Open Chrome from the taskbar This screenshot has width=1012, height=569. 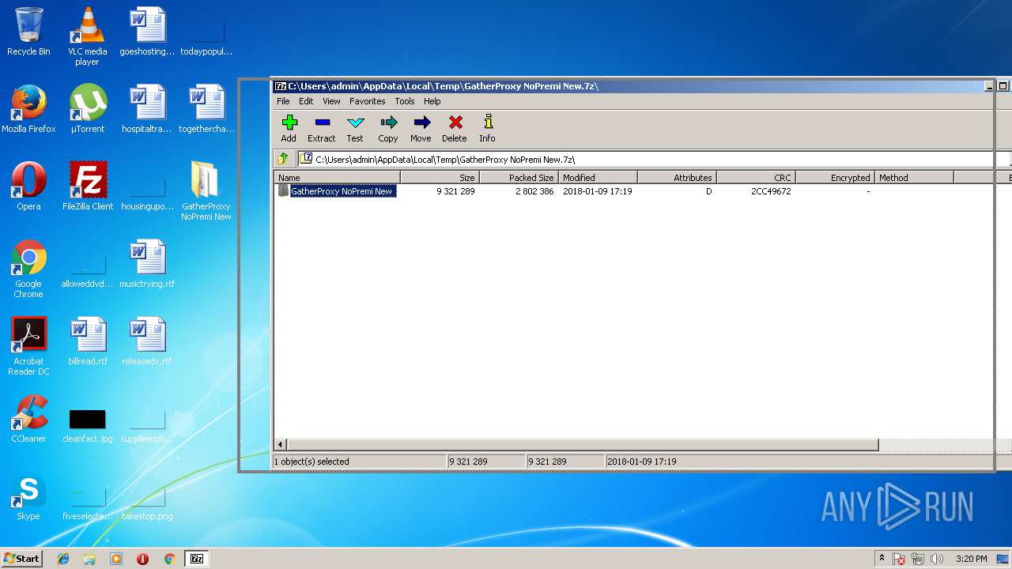[x=169, y=559]
